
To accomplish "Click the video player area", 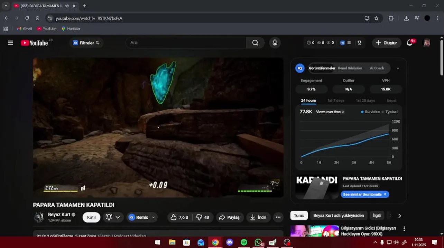I will point(158,127).
